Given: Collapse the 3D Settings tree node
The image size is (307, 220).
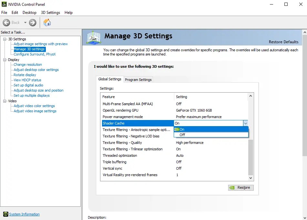Looking at the screenshot, I should tap(5, 39).
